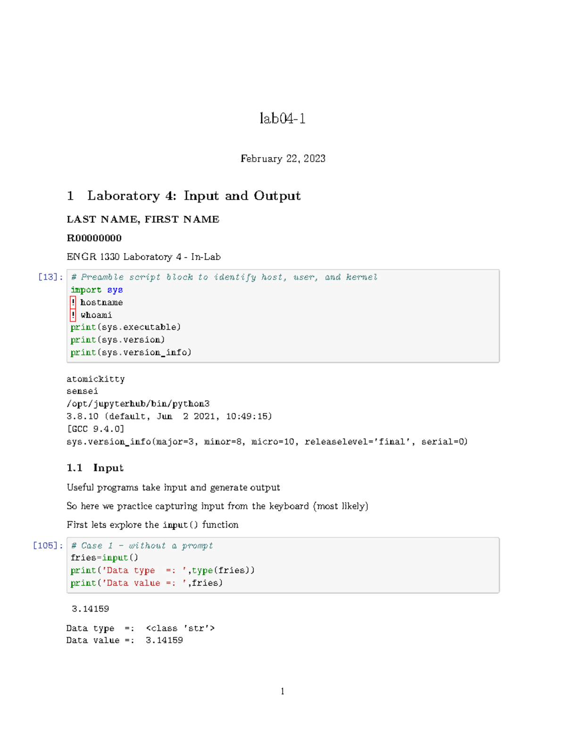Click the type(fries) function call
The height and width of the screenshot is (733, 566).
pos(222,570)
